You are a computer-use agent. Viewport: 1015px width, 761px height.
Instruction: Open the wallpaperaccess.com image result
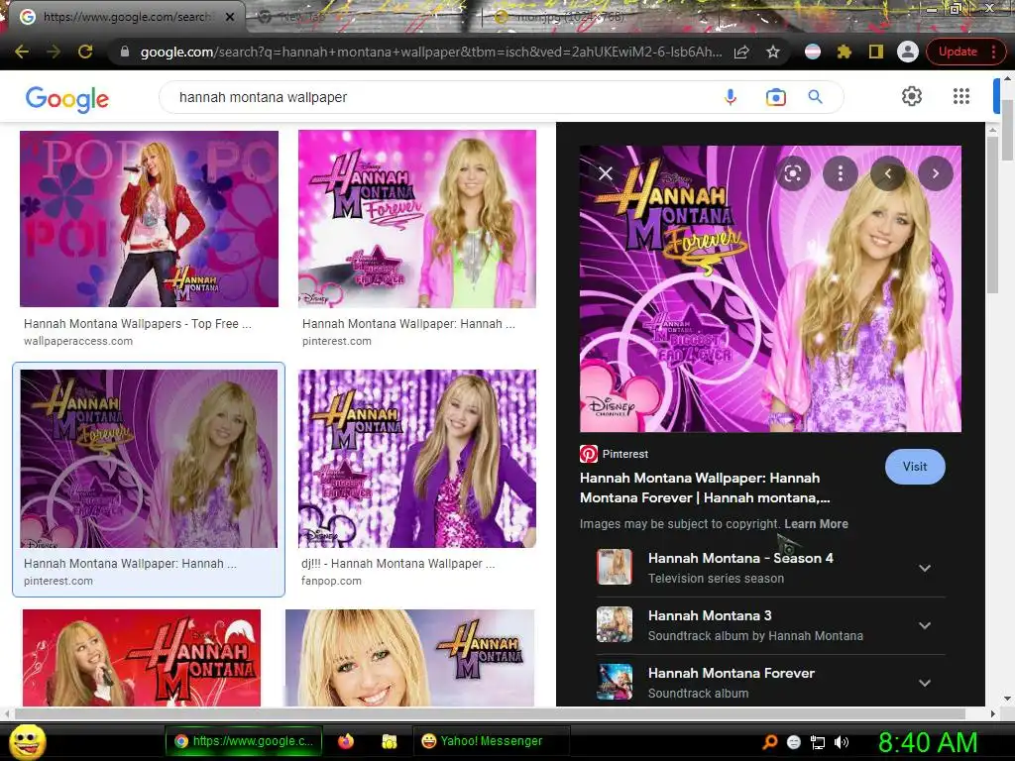click(149, 219)
